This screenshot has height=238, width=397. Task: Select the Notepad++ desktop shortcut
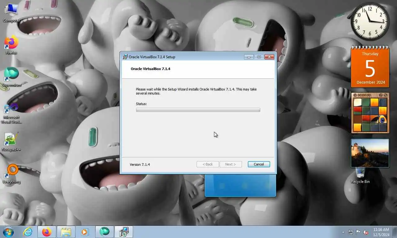point(11,142)
